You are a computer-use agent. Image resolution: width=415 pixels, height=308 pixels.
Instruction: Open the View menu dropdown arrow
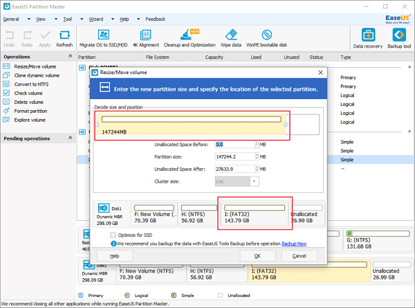coord(56,19)
